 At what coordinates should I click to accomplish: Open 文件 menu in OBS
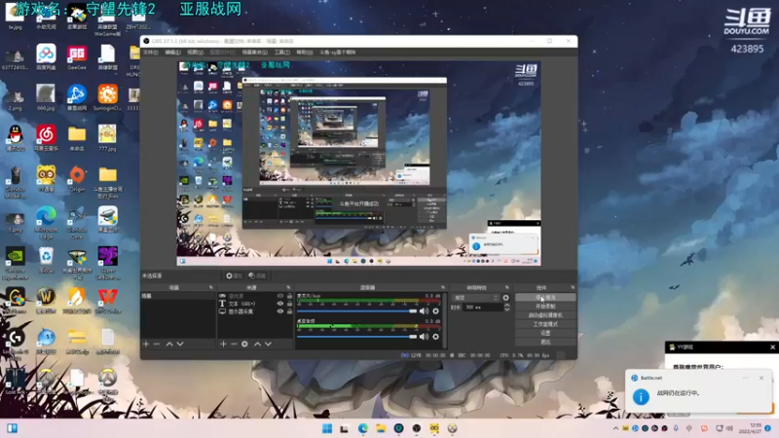[151, 53]
